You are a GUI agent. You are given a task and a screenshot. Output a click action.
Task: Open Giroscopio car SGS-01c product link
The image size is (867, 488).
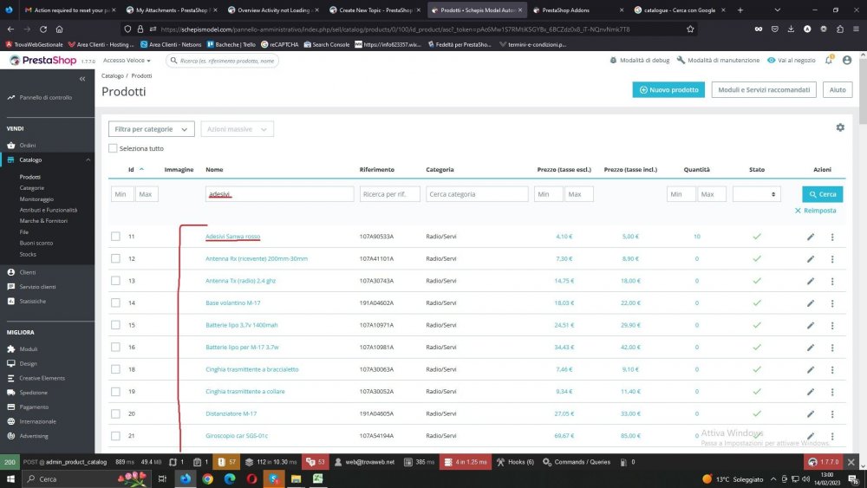point(237,435)
